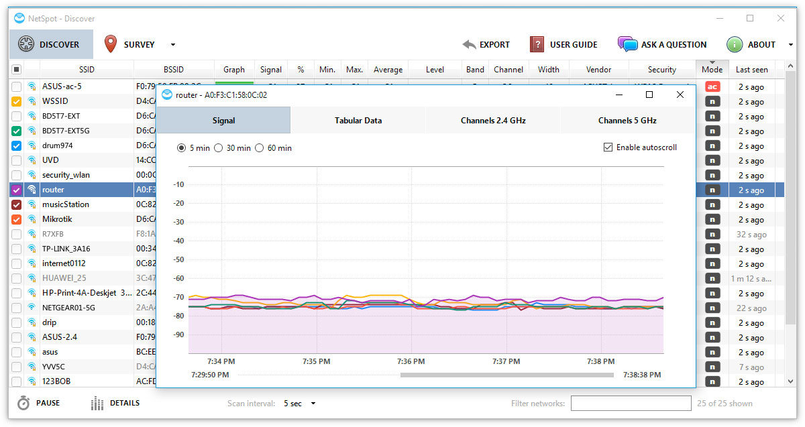This screenshot has width=805, height=427.
Task: Click the green Graph bar for ASUS-ac-5
Action: [x=234, y=82]
